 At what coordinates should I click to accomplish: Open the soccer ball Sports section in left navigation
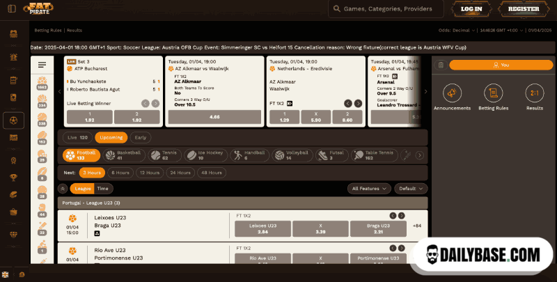(13, 120)
